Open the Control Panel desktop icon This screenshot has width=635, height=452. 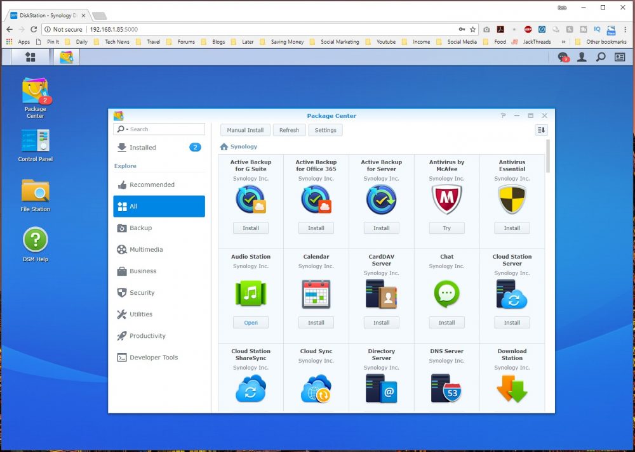35,146
